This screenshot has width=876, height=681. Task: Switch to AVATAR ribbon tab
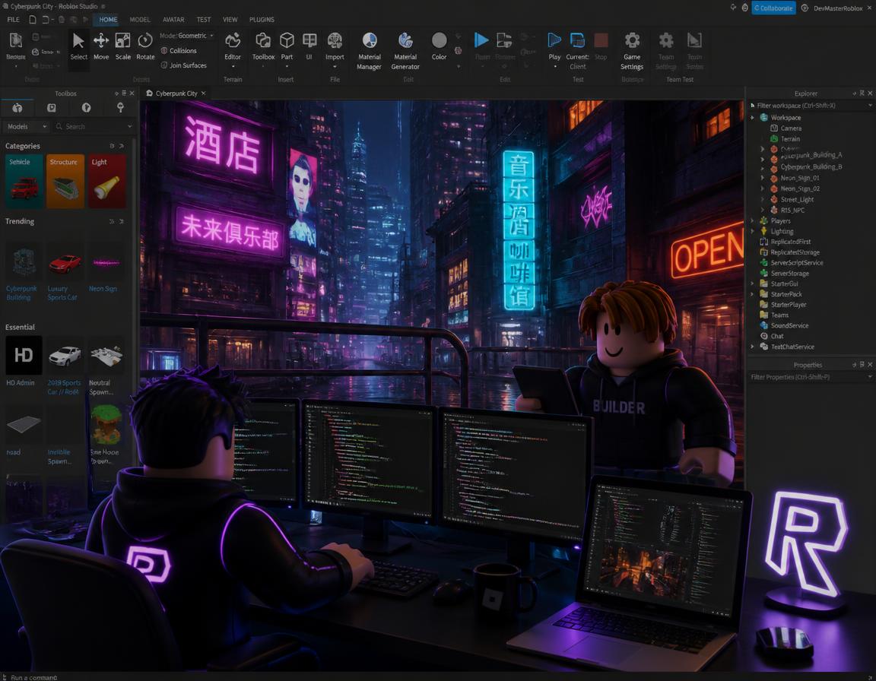pos(173,20)
